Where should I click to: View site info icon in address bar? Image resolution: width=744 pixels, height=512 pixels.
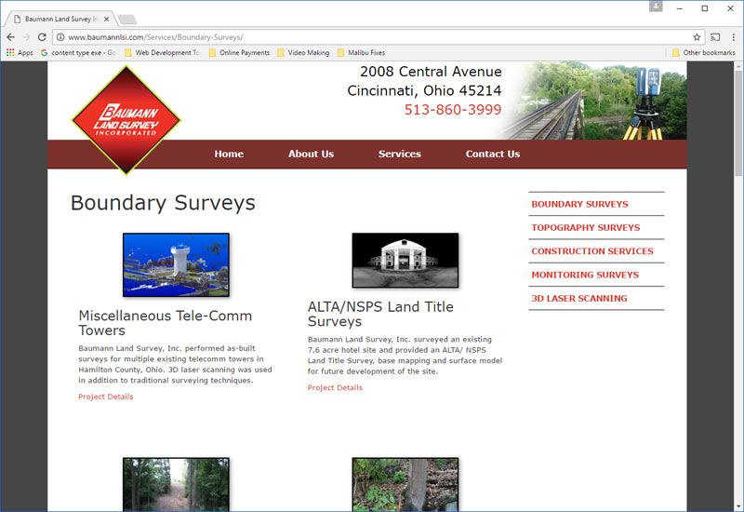coord(60,37)
